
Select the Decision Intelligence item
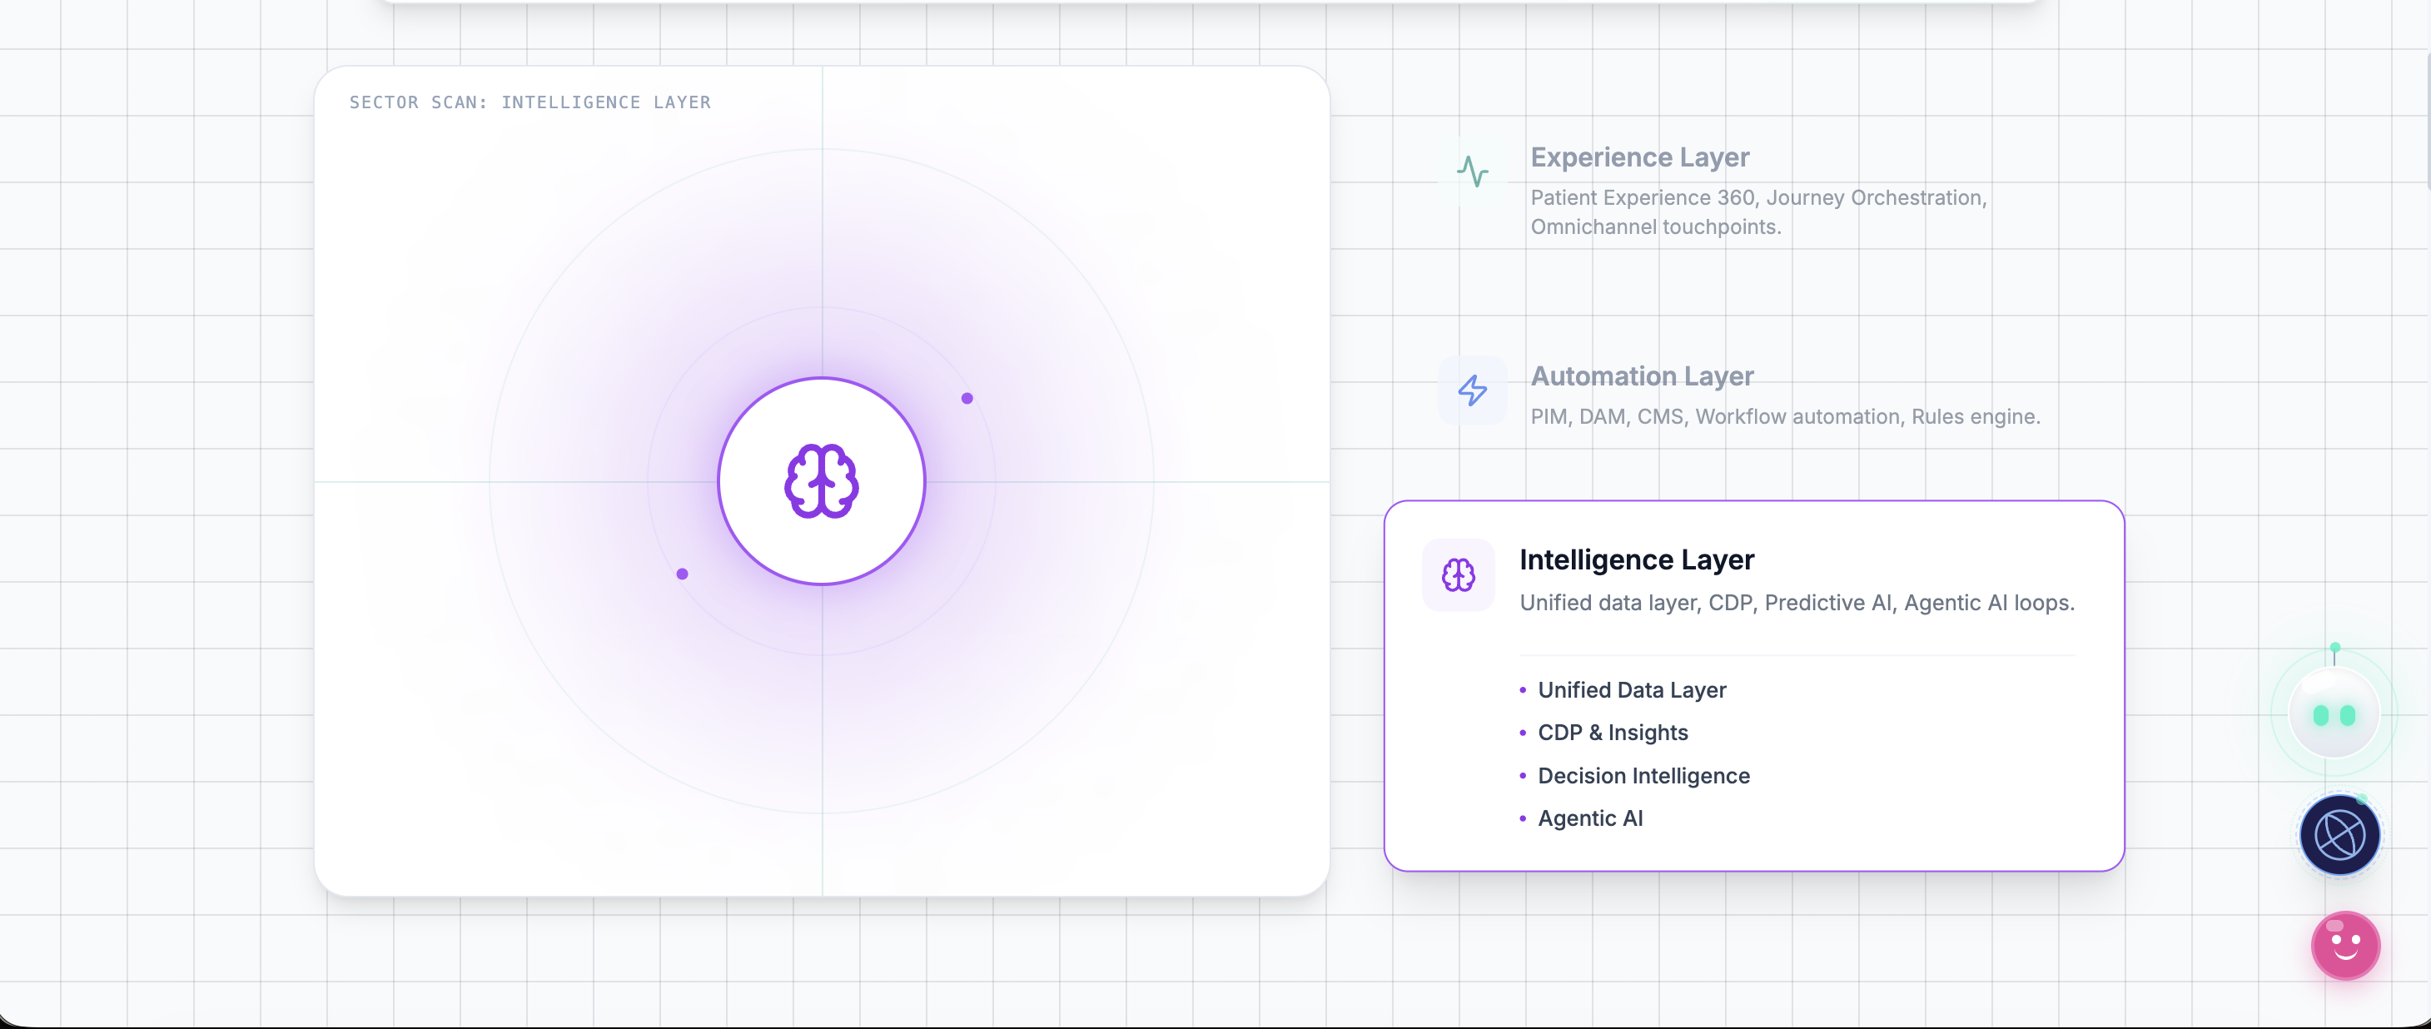[x=1643, y=776]
